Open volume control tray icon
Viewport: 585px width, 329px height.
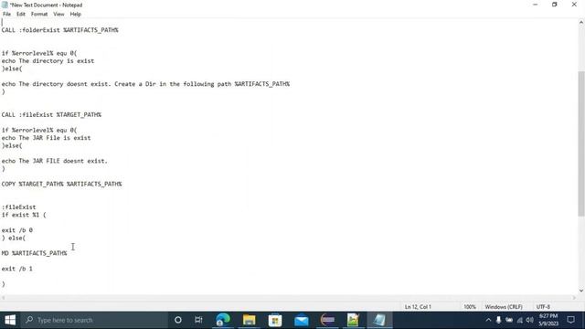[530, 320]
